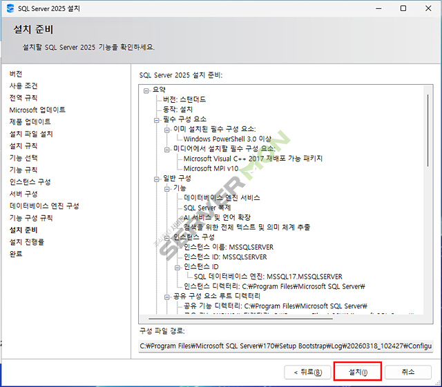This screenshot has height=387, width=442.
Task: Select 인스턴스 ID: MSSQLSERVER row
Action: [x=225, y=257]
